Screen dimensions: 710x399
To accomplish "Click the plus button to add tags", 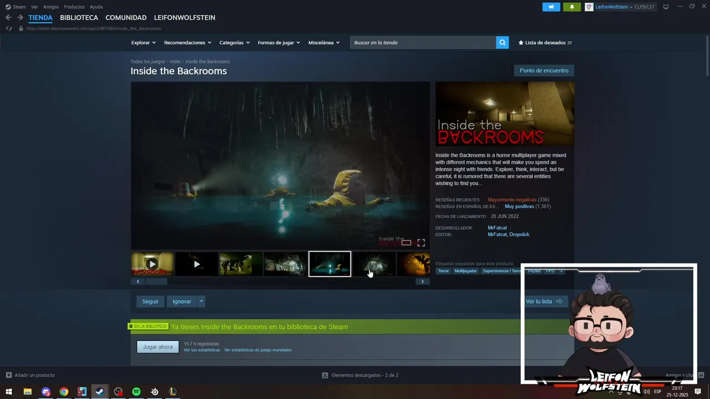I will pyautogui.click(x=561, y=271).
